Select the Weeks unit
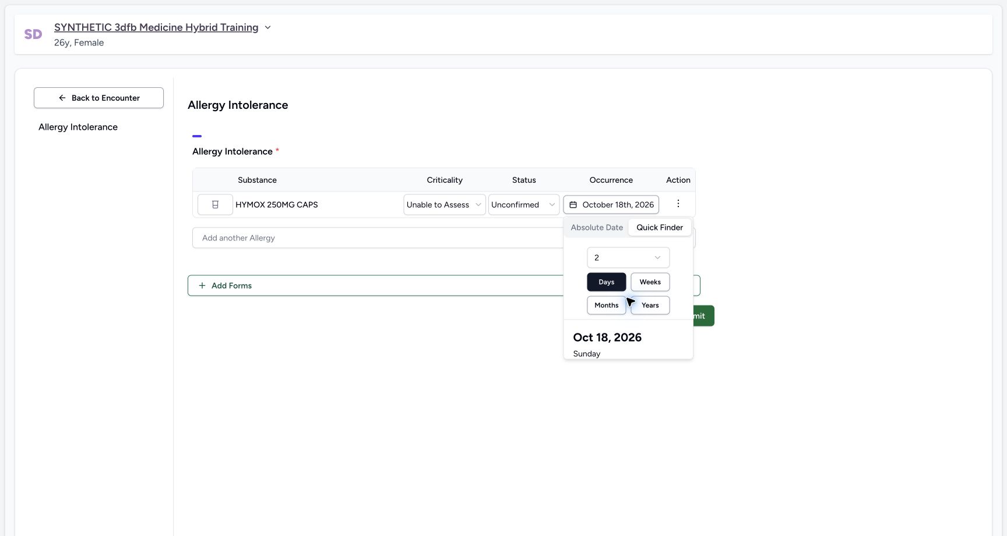The width and height of the screenshot is (1007, 536). point(650,282)
